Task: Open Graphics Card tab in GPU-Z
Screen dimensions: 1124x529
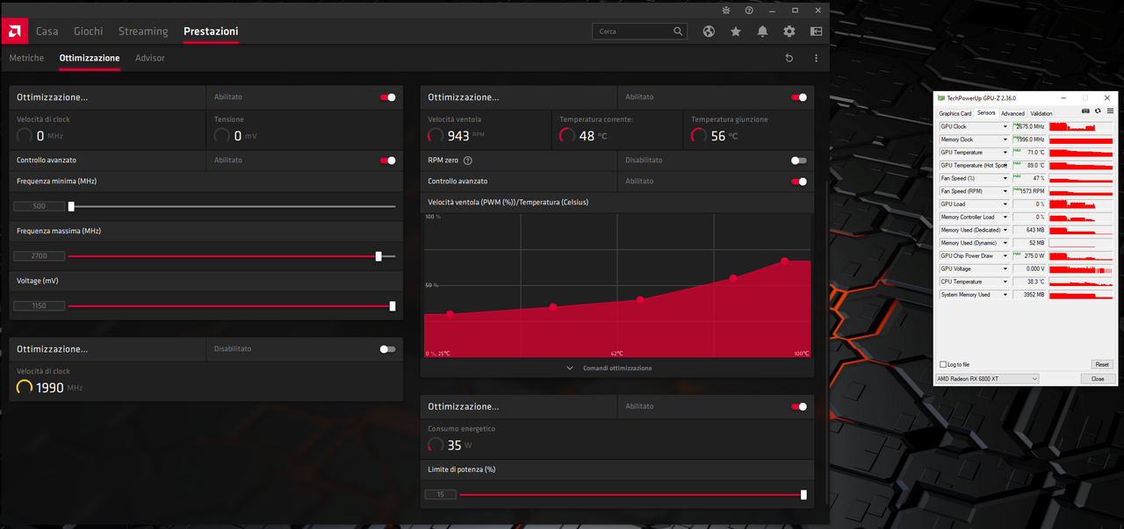Action: [x=955, y=113]
